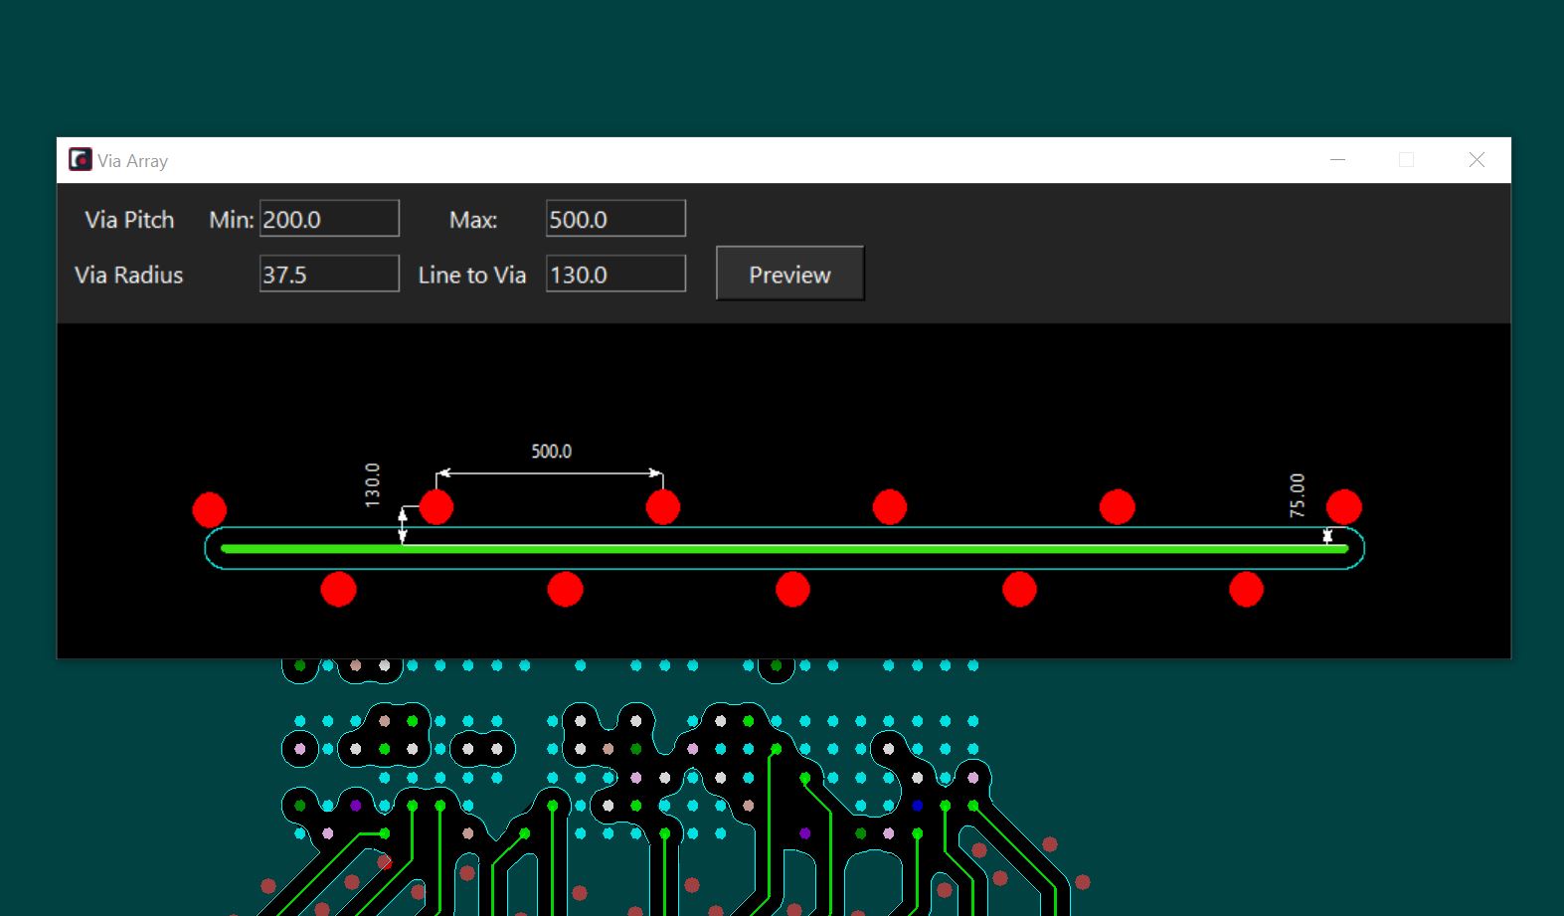Click the Max: label

tap(473, 220)
